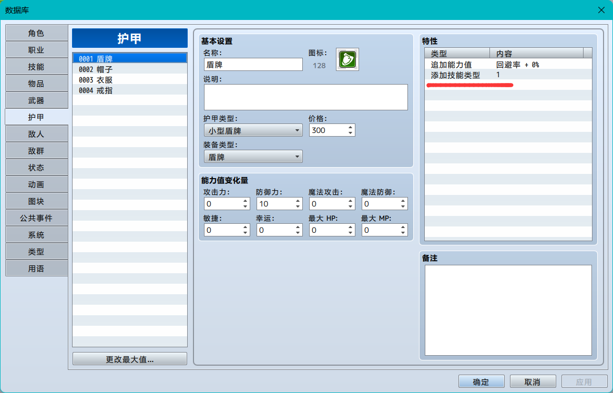
Task: Click inside the 备注 notes area
Action: (508, 310)
